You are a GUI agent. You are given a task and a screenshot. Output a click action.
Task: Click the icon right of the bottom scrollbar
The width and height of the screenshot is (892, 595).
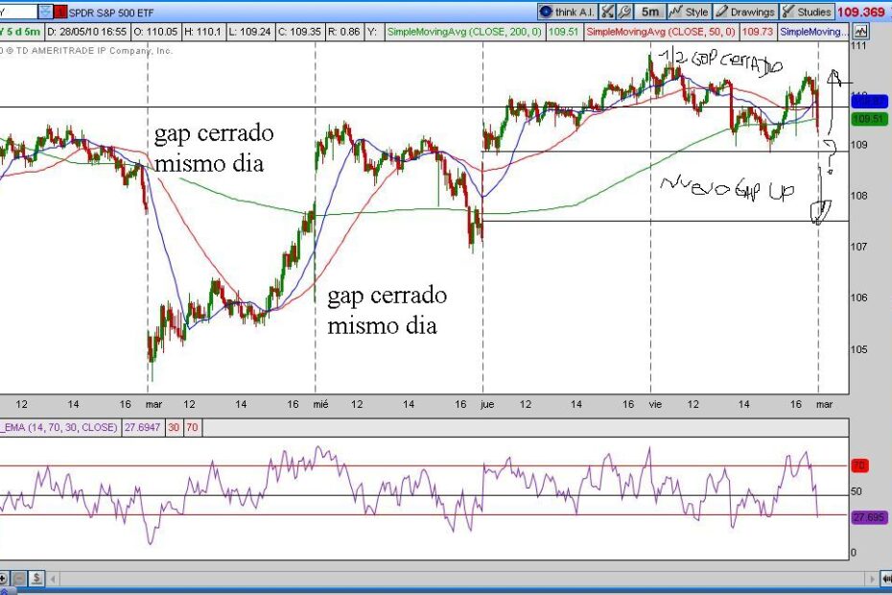(885, 580)
